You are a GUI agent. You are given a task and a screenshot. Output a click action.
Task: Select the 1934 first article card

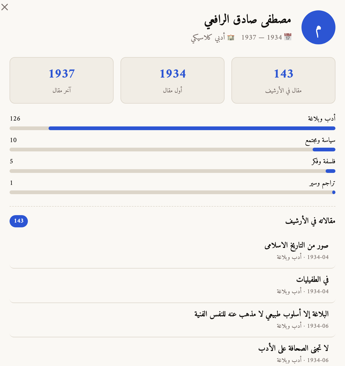172,80
